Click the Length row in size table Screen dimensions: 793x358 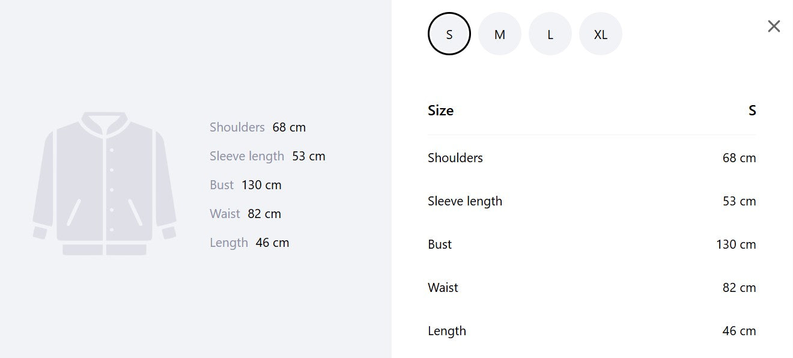[x=592, y=331]
